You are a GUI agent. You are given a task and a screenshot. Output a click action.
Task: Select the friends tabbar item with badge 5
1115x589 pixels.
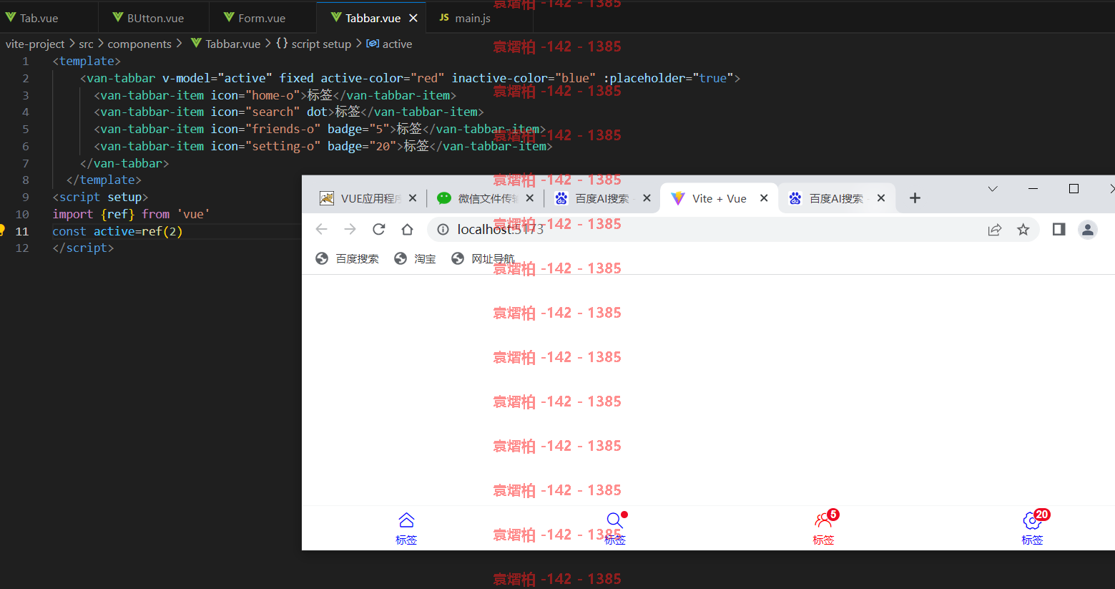pyautogui.click(x=823, y=529)
